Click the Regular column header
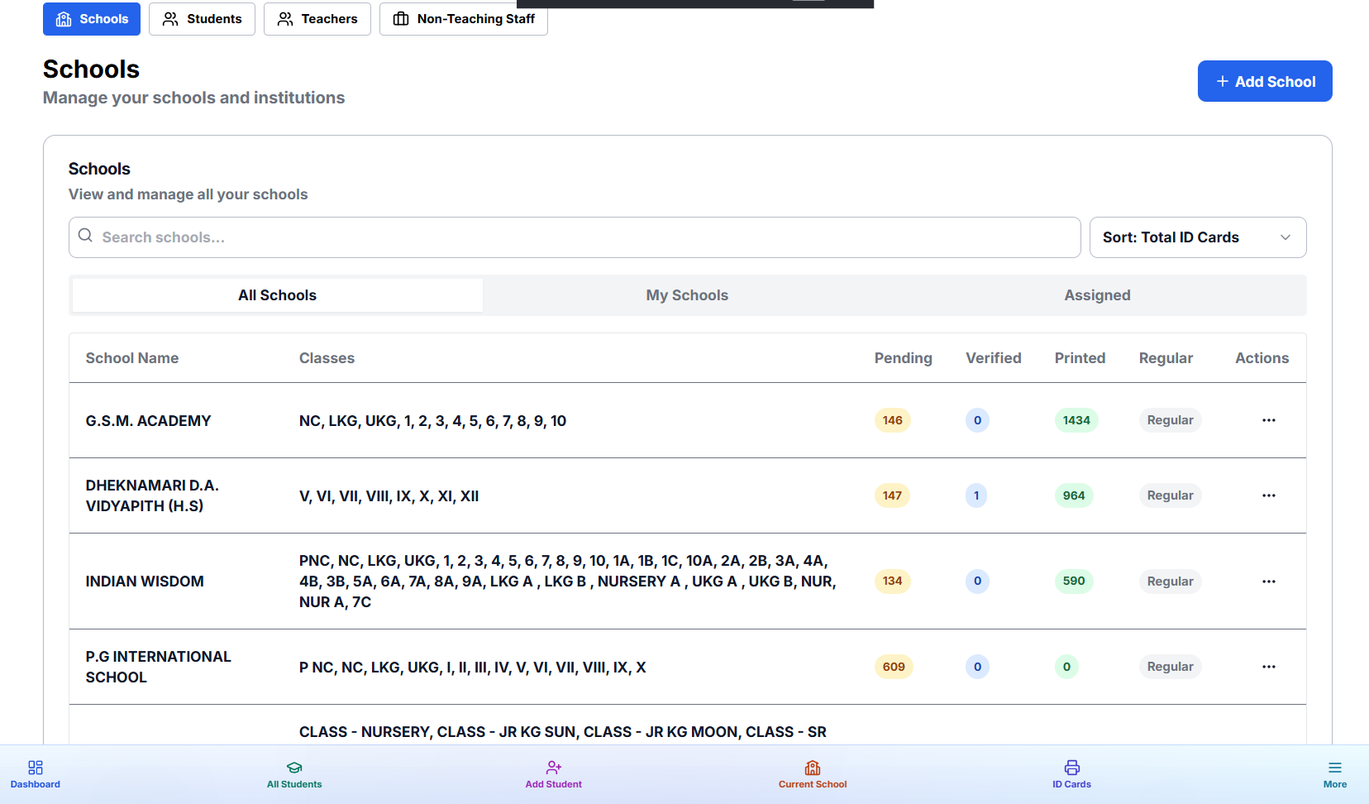1369x804 pixels. point(1166,358)
